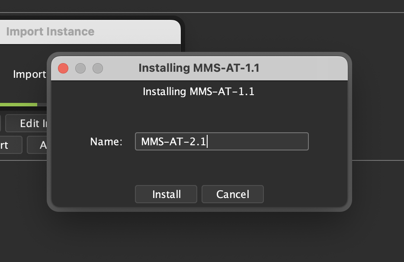Click the Name: label
The height and width of the screenshot is (262, 404).
click(x=106, y=142)
